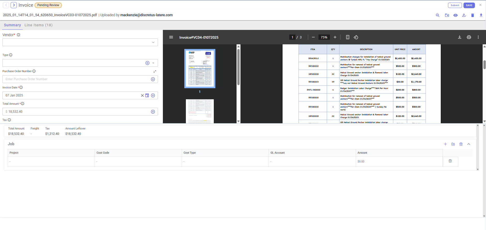
Task: Click the Pending Review status badge
Action: click(x=48, y=5)
